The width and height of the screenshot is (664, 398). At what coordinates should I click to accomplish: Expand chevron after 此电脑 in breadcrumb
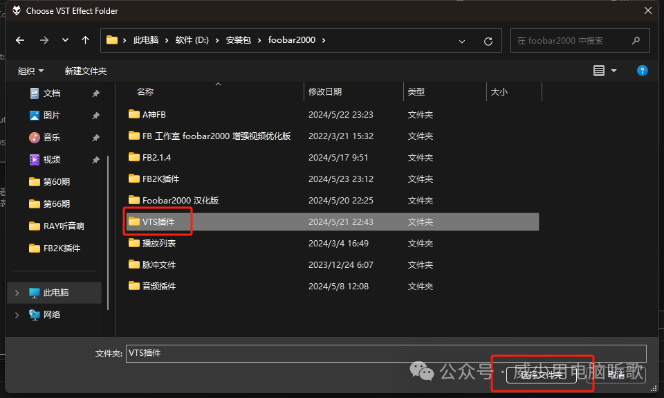(167, 40)
